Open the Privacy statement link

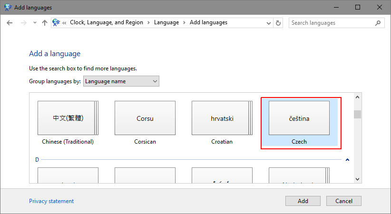(51, 201)
